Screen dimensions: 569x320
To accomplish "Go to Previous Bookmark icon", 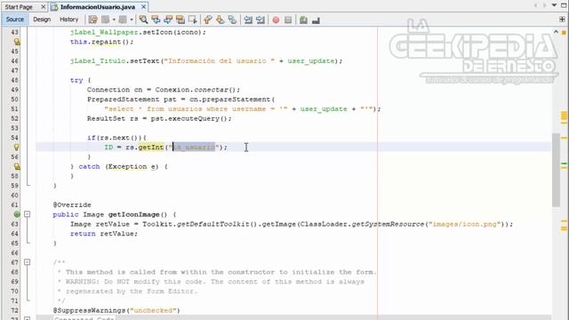I will [x=207, y=20].
